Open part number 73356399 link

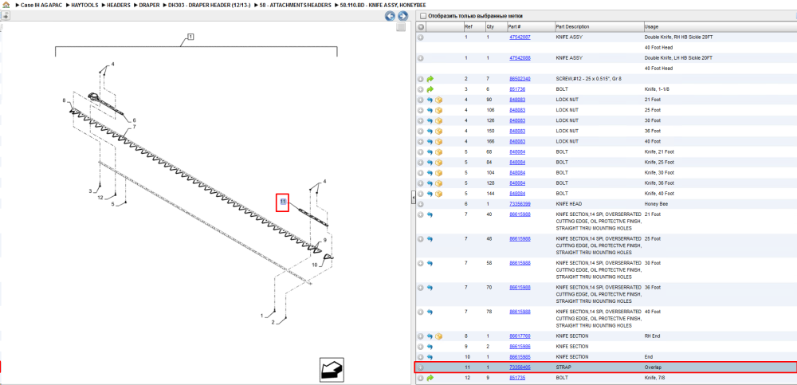(520, 204)
